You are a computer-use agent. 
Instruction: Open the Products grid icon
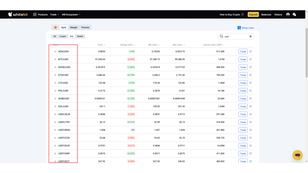(x=35, y=14)
